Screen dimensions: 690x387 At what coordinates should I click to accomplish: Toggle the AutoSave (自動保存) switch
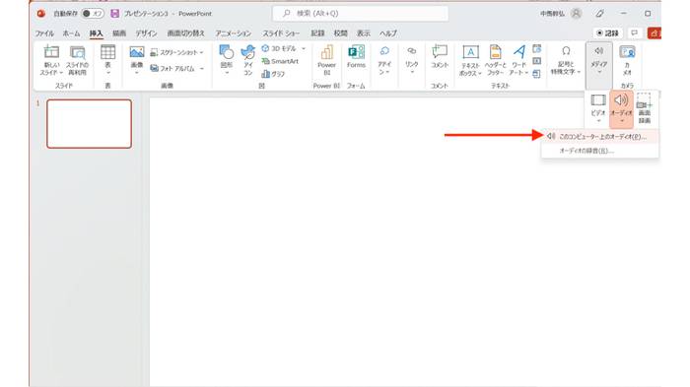[93, 14]
